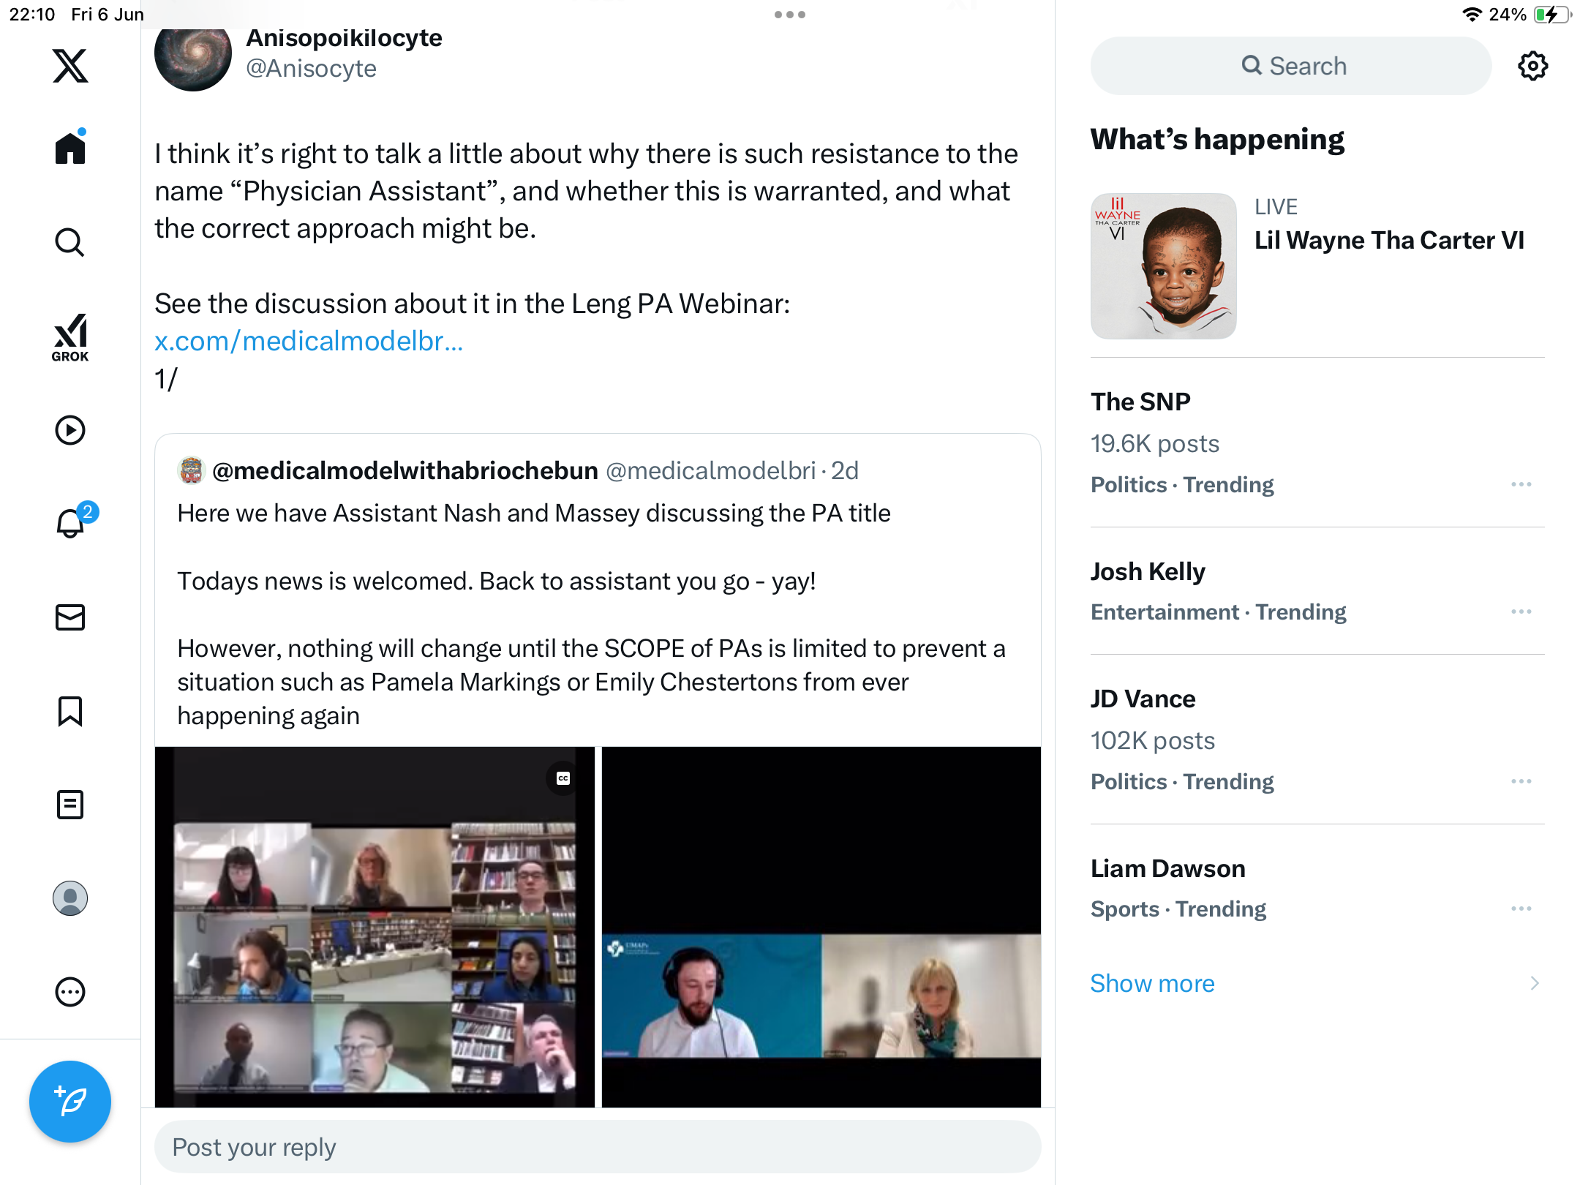Open Grok from the sidebar
The height and width of the screenshot is (1185, 1580).
pos(70,337)
